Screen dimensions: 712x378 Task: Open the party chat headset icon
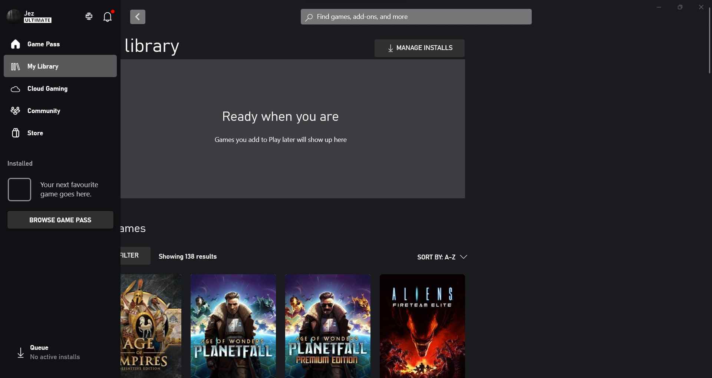[89, 16]
